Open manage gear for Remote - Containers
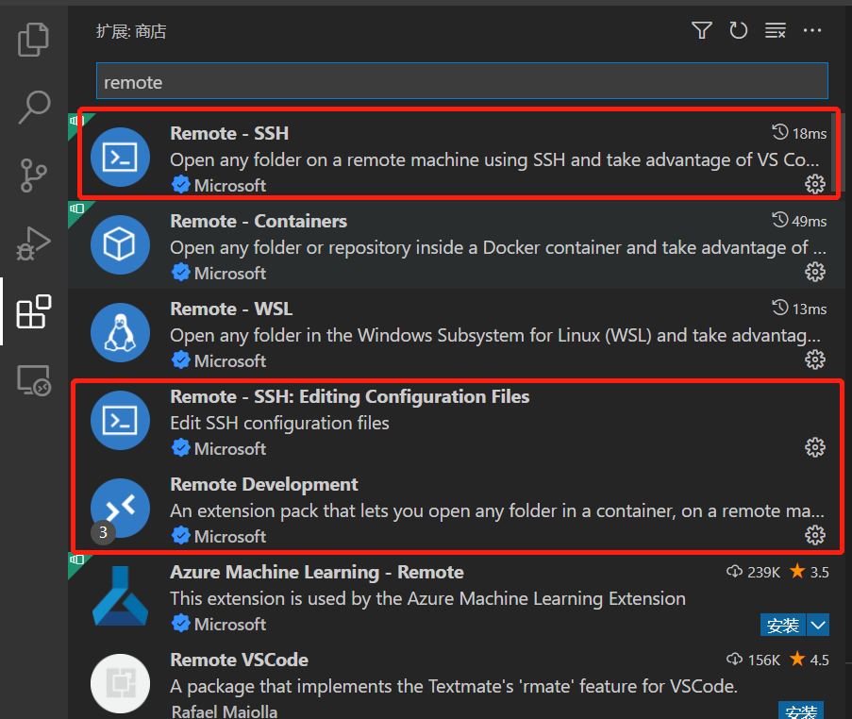Viewport: 852px width, 719px height. tap(815, 273)
